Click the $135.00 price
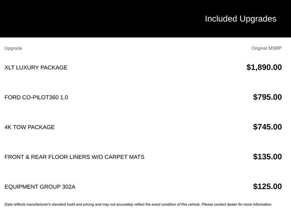This screenshot has width=291, height=218. pos(267,157)
